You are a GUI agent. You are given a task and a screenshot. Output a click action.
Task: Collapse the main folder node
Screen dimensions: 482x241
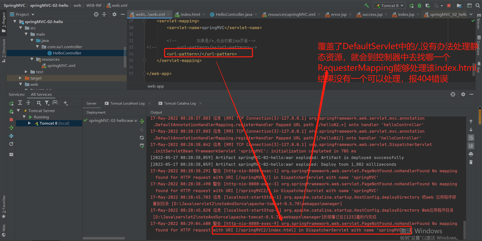point(26,34)
